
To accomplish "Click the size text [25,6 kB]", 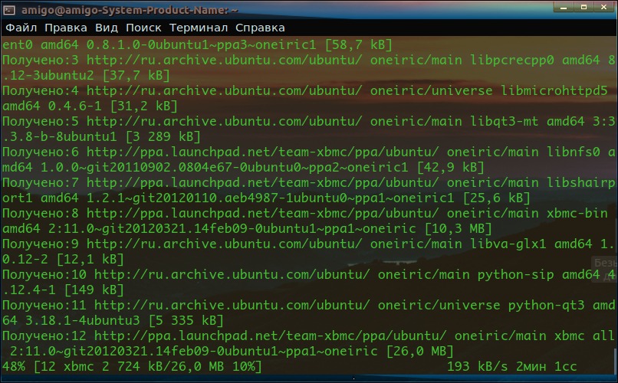I will pos(497,198).
